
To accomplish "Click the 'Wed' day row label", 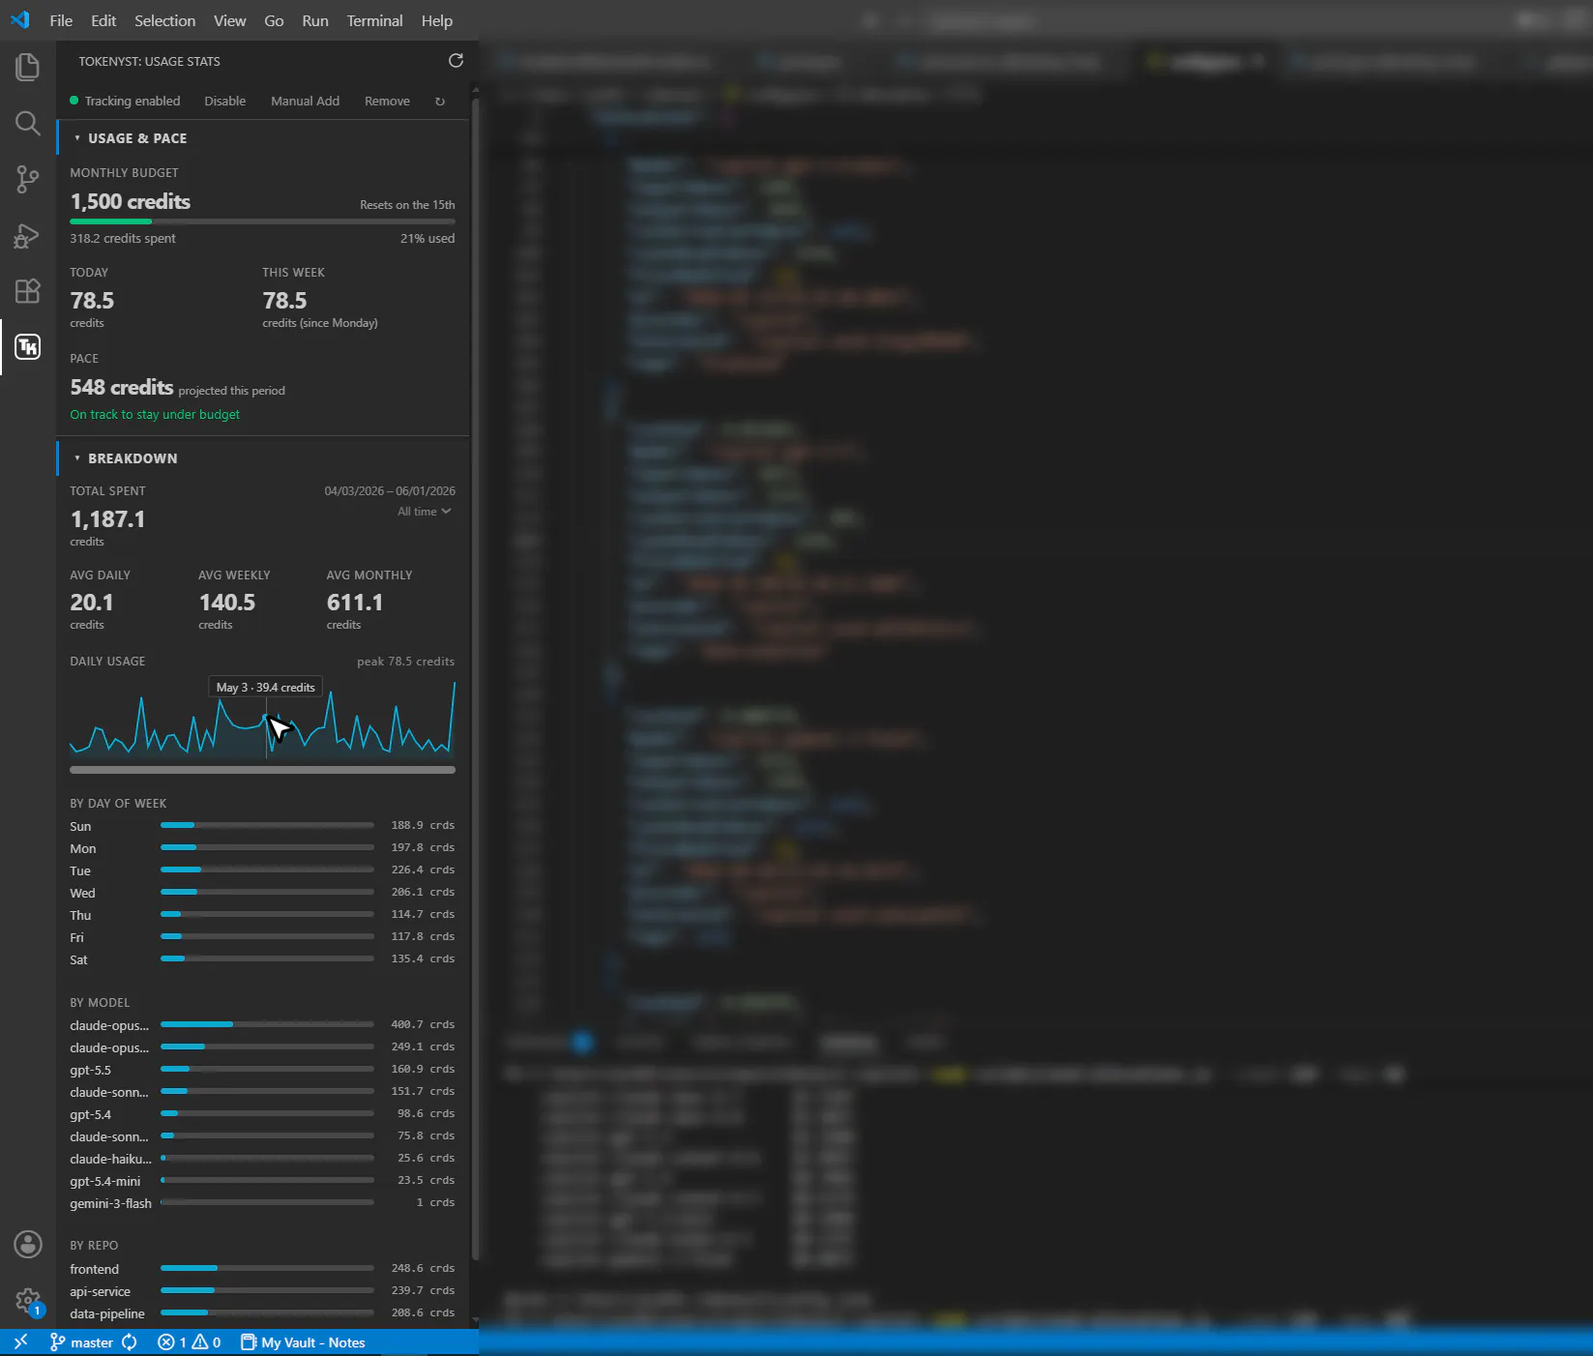I will pos(82,893).
